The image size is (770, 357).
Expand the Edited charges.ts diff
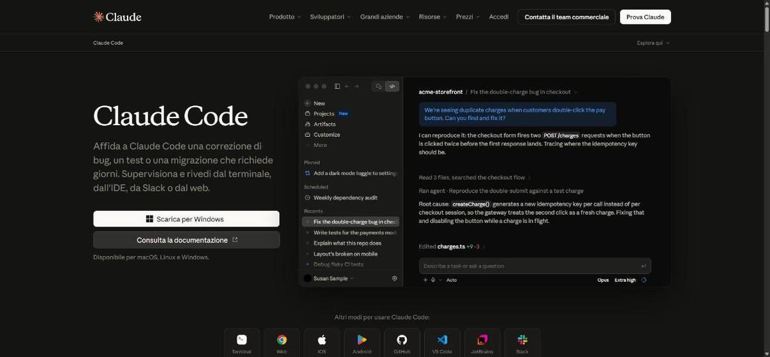click(452, 247)
